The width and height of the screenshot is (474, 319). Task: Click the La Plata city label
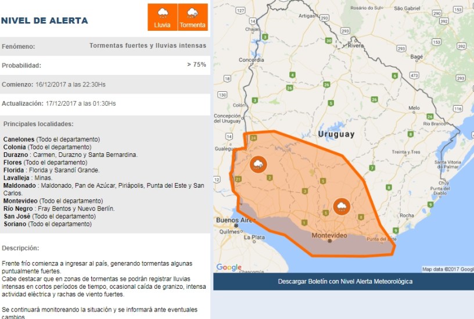254,237
